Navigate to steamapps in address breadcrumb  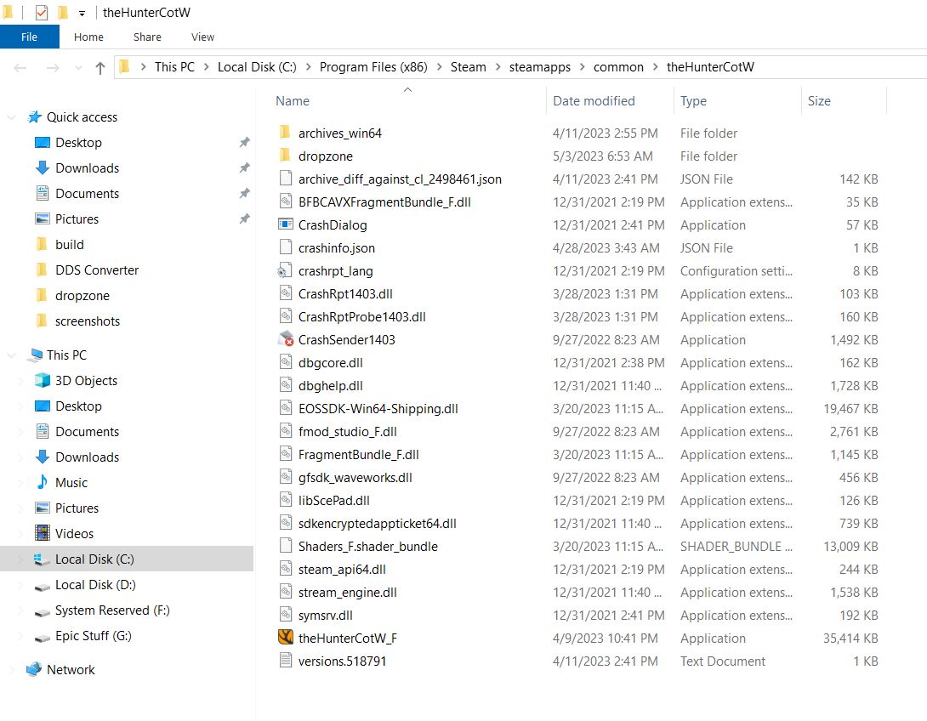point(540,67)
